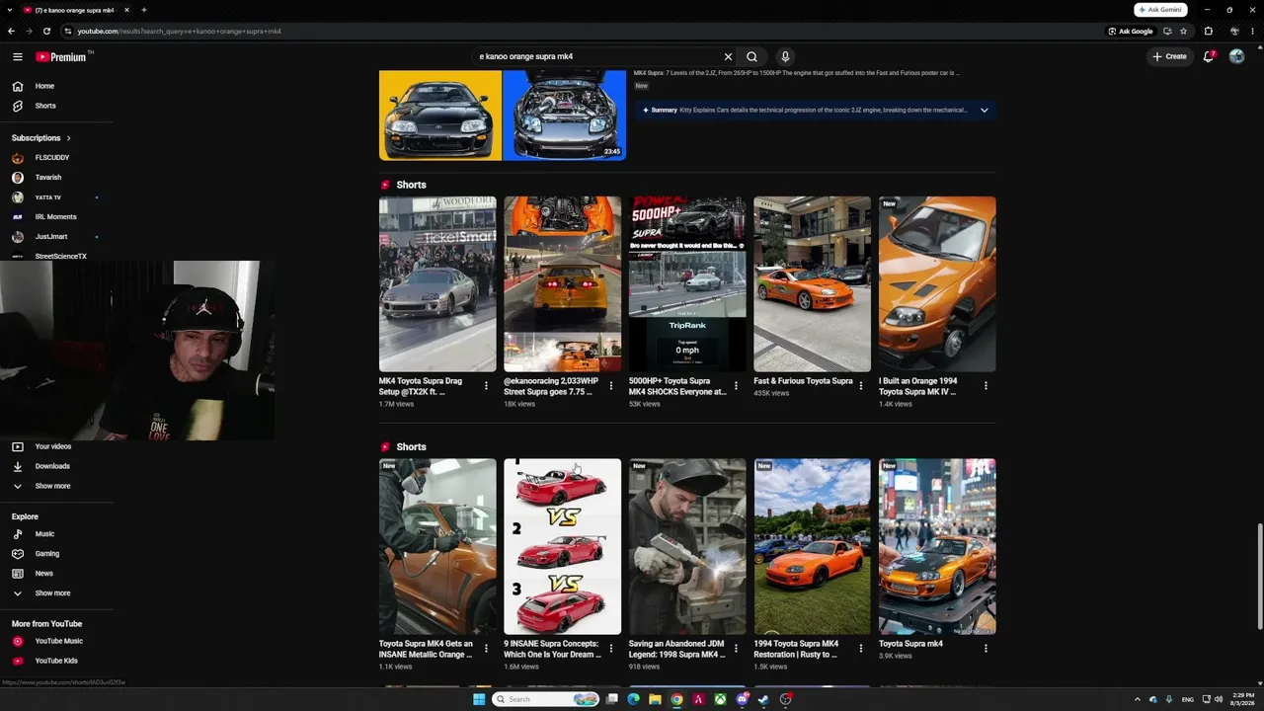Open options for Toyota Supra mk4 short
Viewport: 1264px width, 711px height.
[986, 649]
